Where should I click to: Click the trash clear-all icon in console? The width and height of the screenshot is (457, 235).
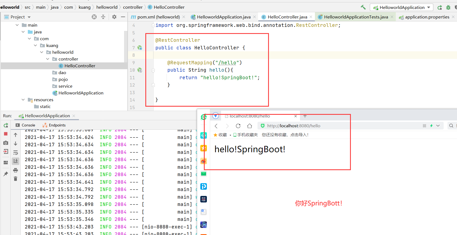click(16, 179)
